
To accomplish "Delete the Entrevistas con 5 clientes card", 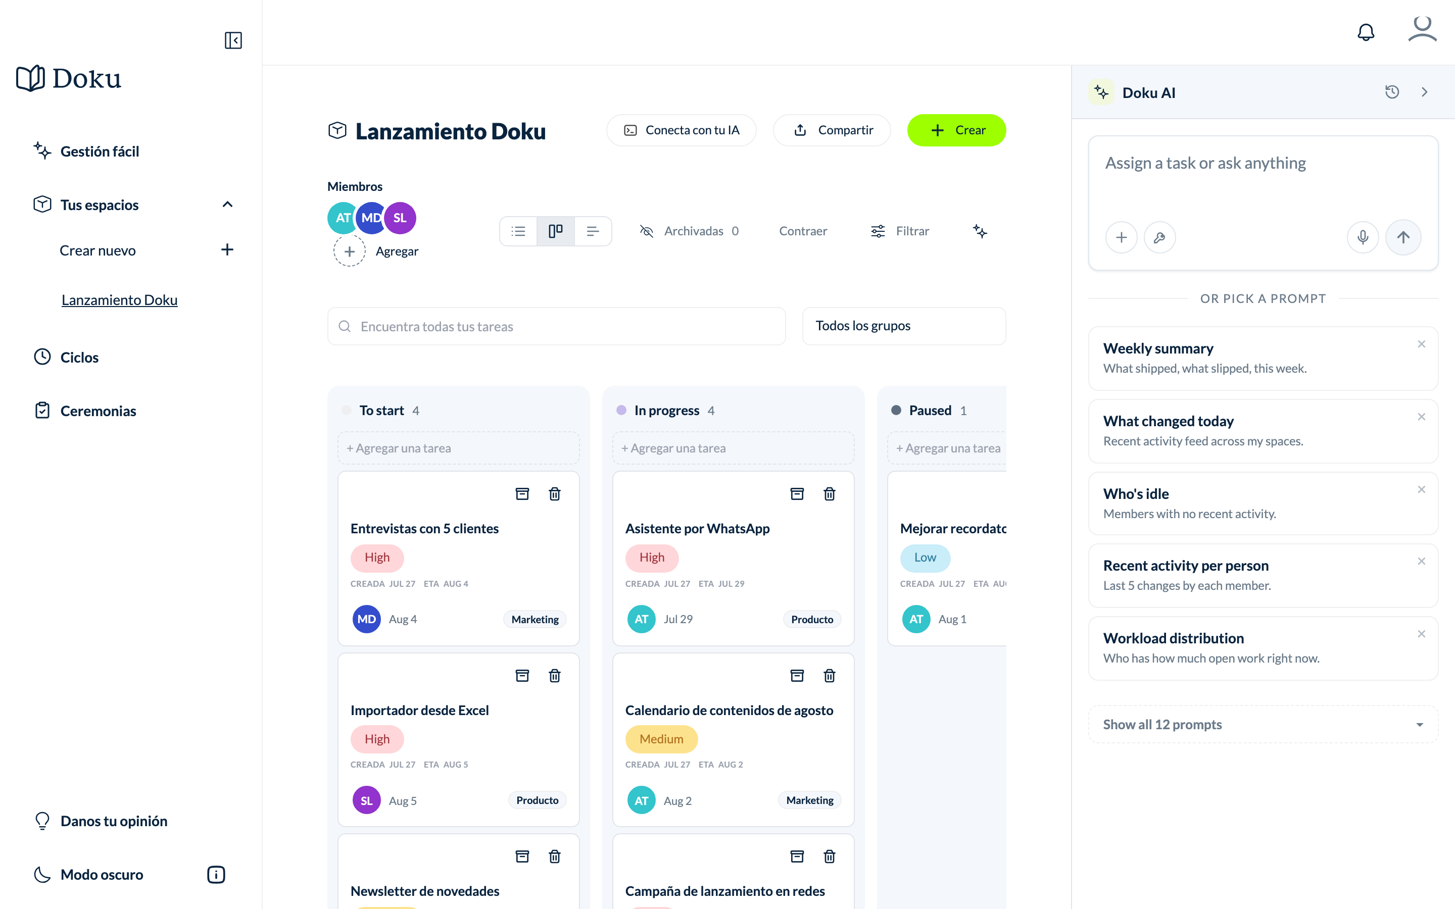I will (x=554, y=494).
